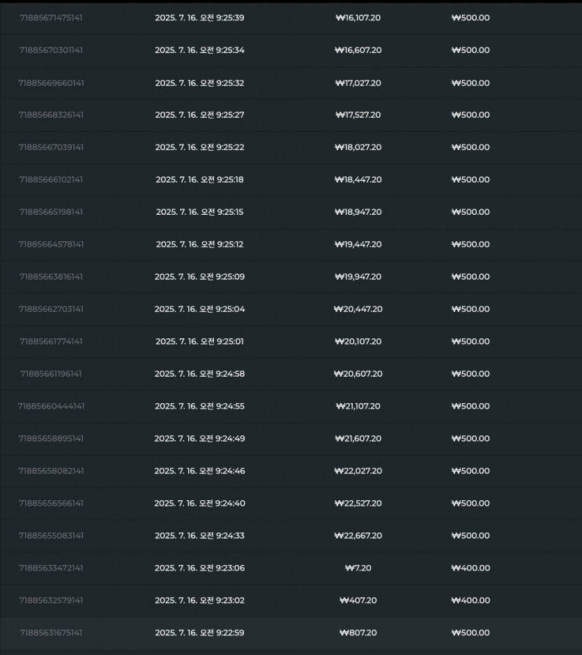Click the ₩400.00 amount at 9:23:02
Viewport: 582px width, 655px height.
click(470, 601)
